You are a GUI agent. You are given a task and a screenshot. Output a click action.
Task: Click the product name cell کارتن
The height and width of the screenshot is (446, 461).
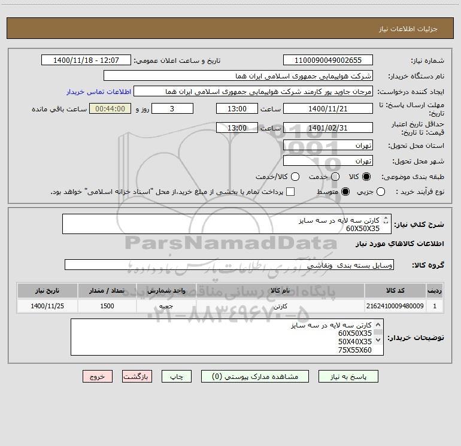(280, 306)
